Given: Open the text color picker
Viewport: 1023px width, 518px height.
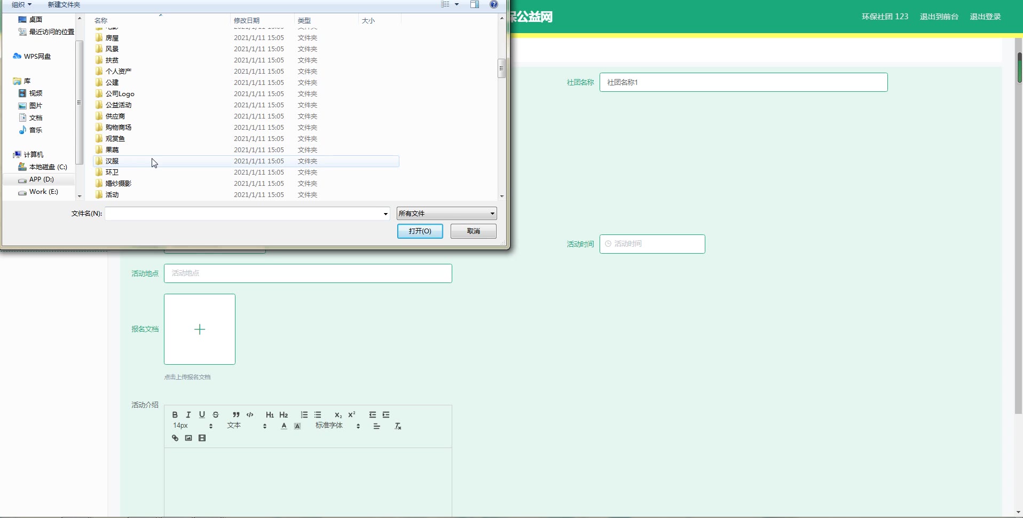Looking at the screenshot, I should point(284,426).
